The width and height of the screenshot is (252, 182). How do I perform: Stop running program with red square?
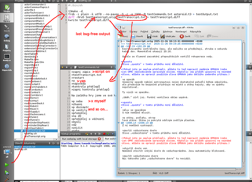(104, 134)
